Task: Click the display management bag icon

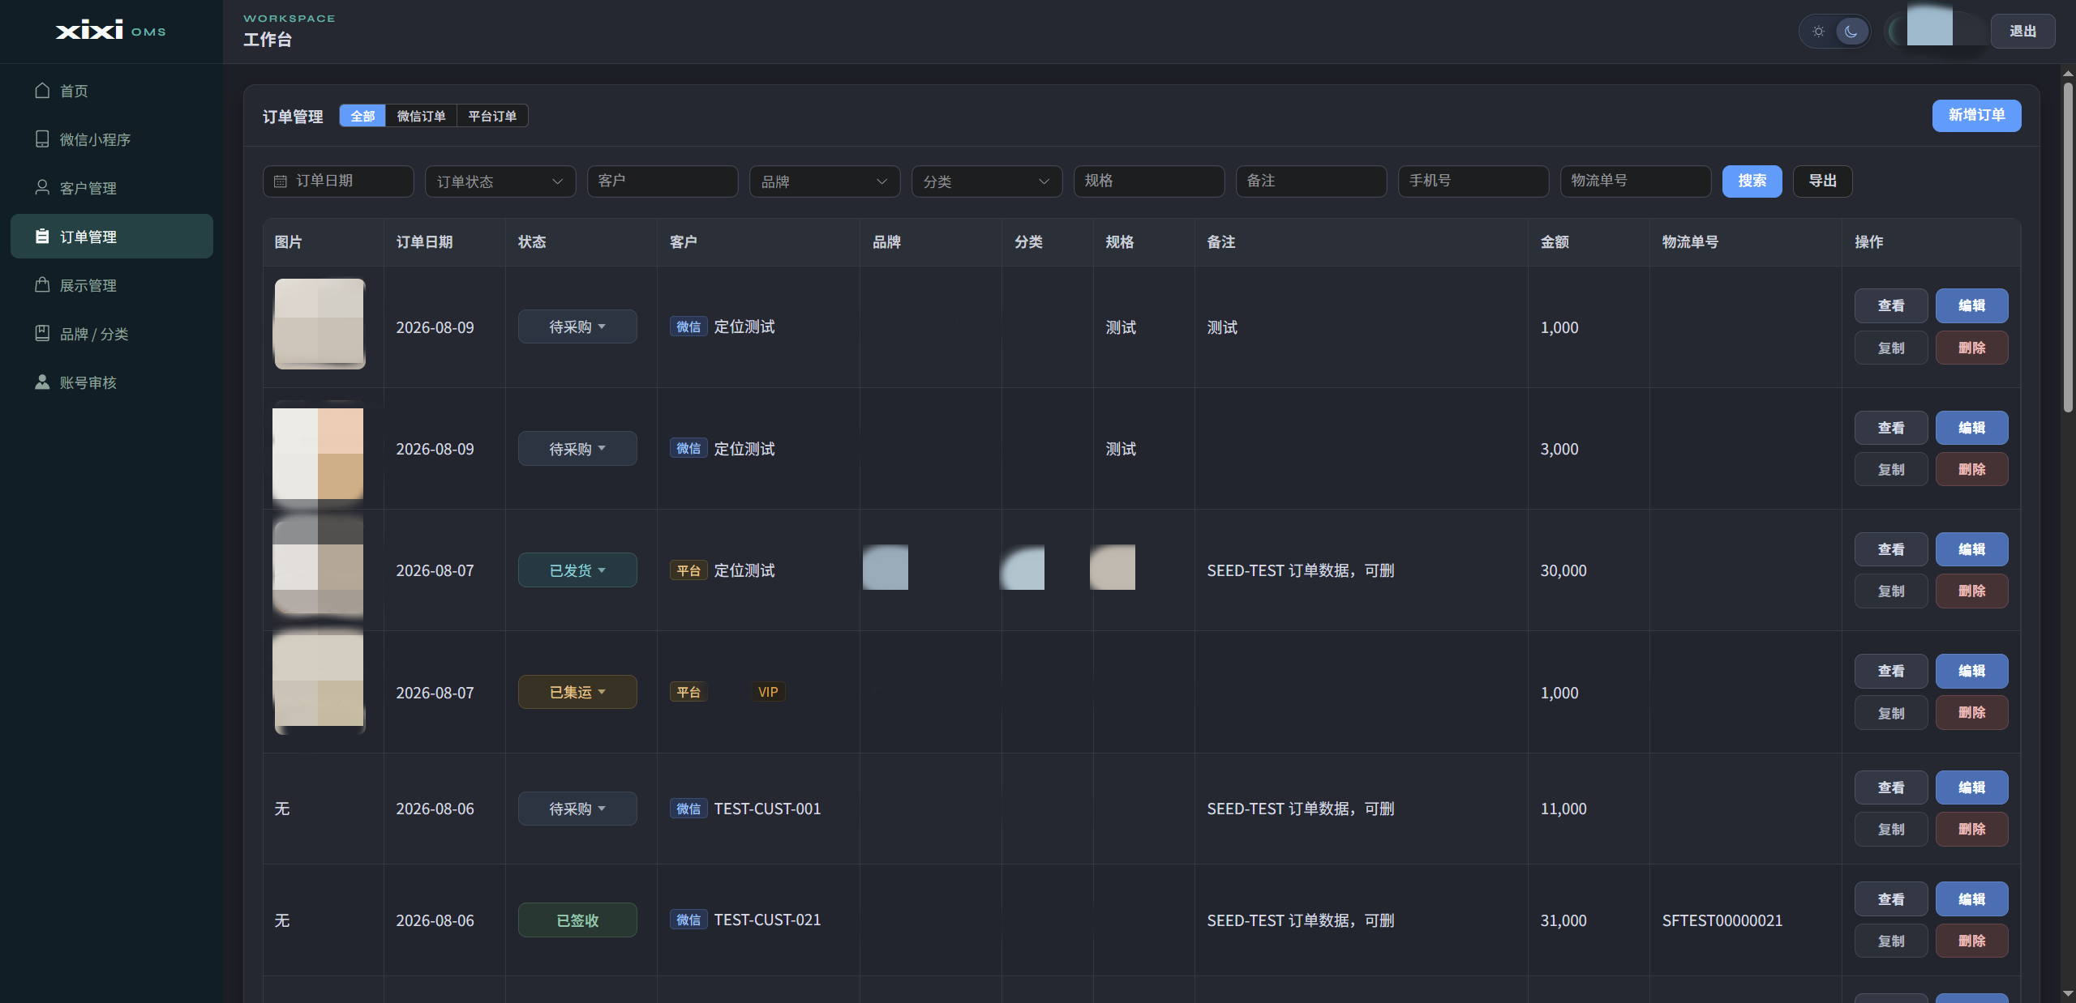Action: (42, 285)
